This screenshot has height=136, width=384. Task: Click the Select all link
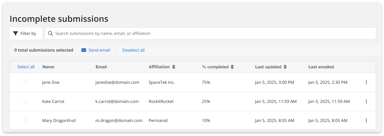click(26, 67)
